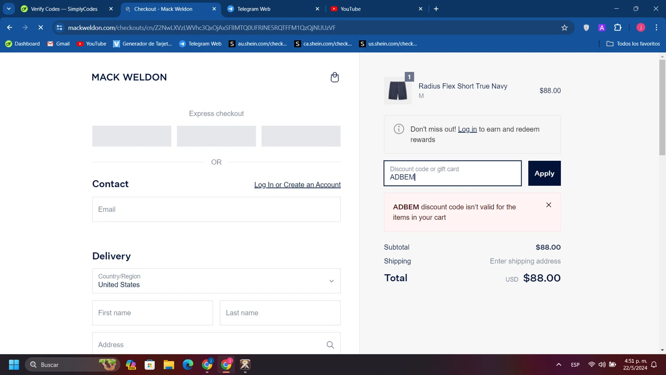Screen dimensions: 666x375
Task: Focus the Last name field
Action: click(280, 313)
